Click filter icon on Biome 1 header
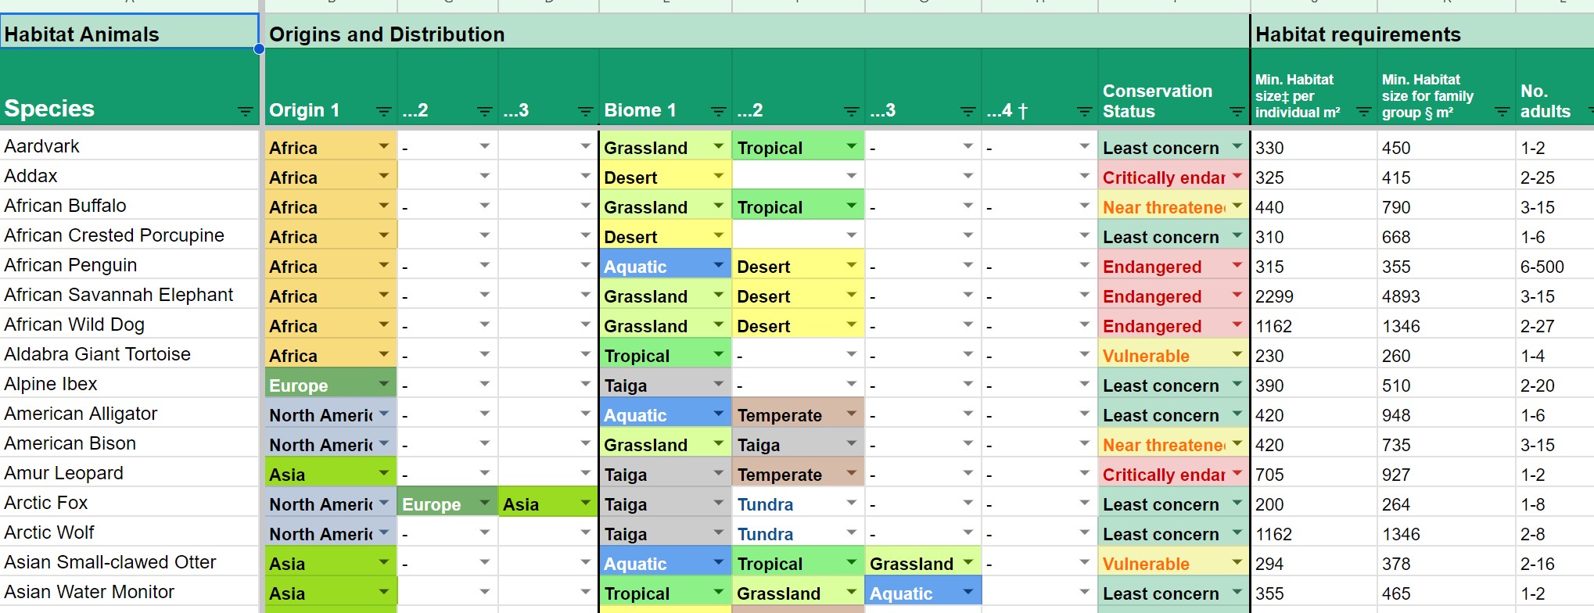The height and width of the screenshot is (613, 1594). pyautogui.click(x=719, y=112)
